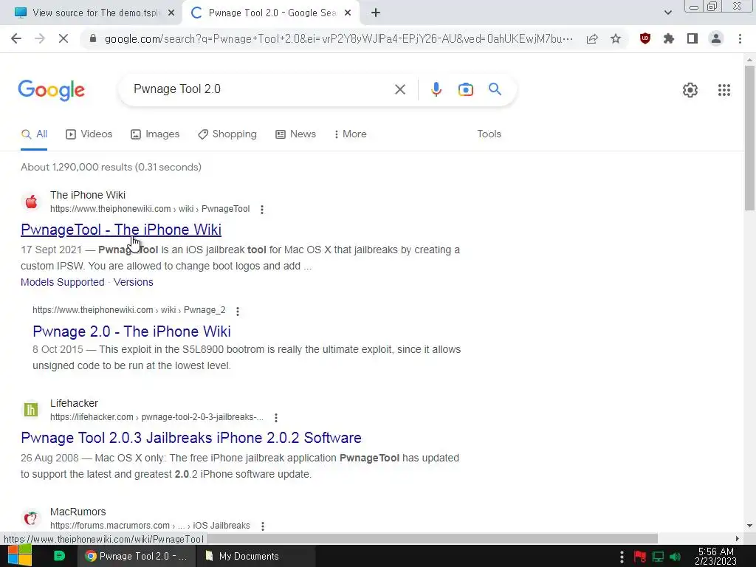Click the horizontal scrollbar at bottom
The image size is (756, 567).
pyautogui.click(x=433, y=538)
